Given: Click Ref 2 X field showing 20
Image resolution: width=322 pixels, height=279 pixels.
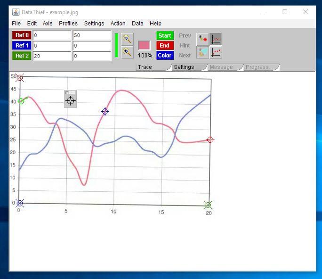Looking at the screenshot, I should coord(52,56).
